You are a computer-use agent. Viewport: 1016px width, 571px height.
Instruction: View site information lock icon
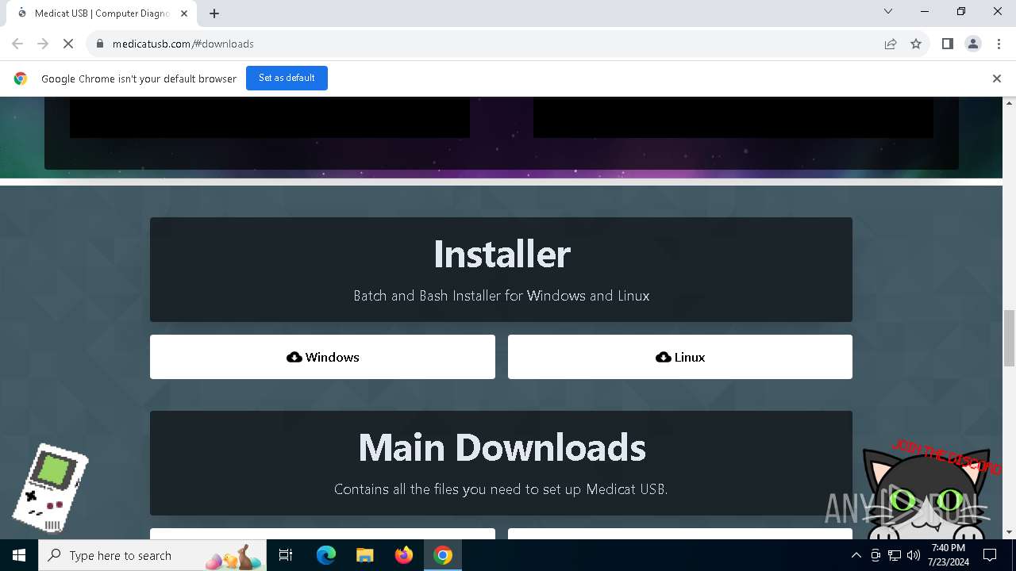click(99, 44)
